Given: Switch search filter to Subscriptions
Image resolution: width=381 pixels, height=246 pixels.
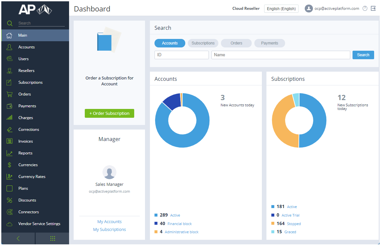Looking at the screenshot, I should [203, 43].
